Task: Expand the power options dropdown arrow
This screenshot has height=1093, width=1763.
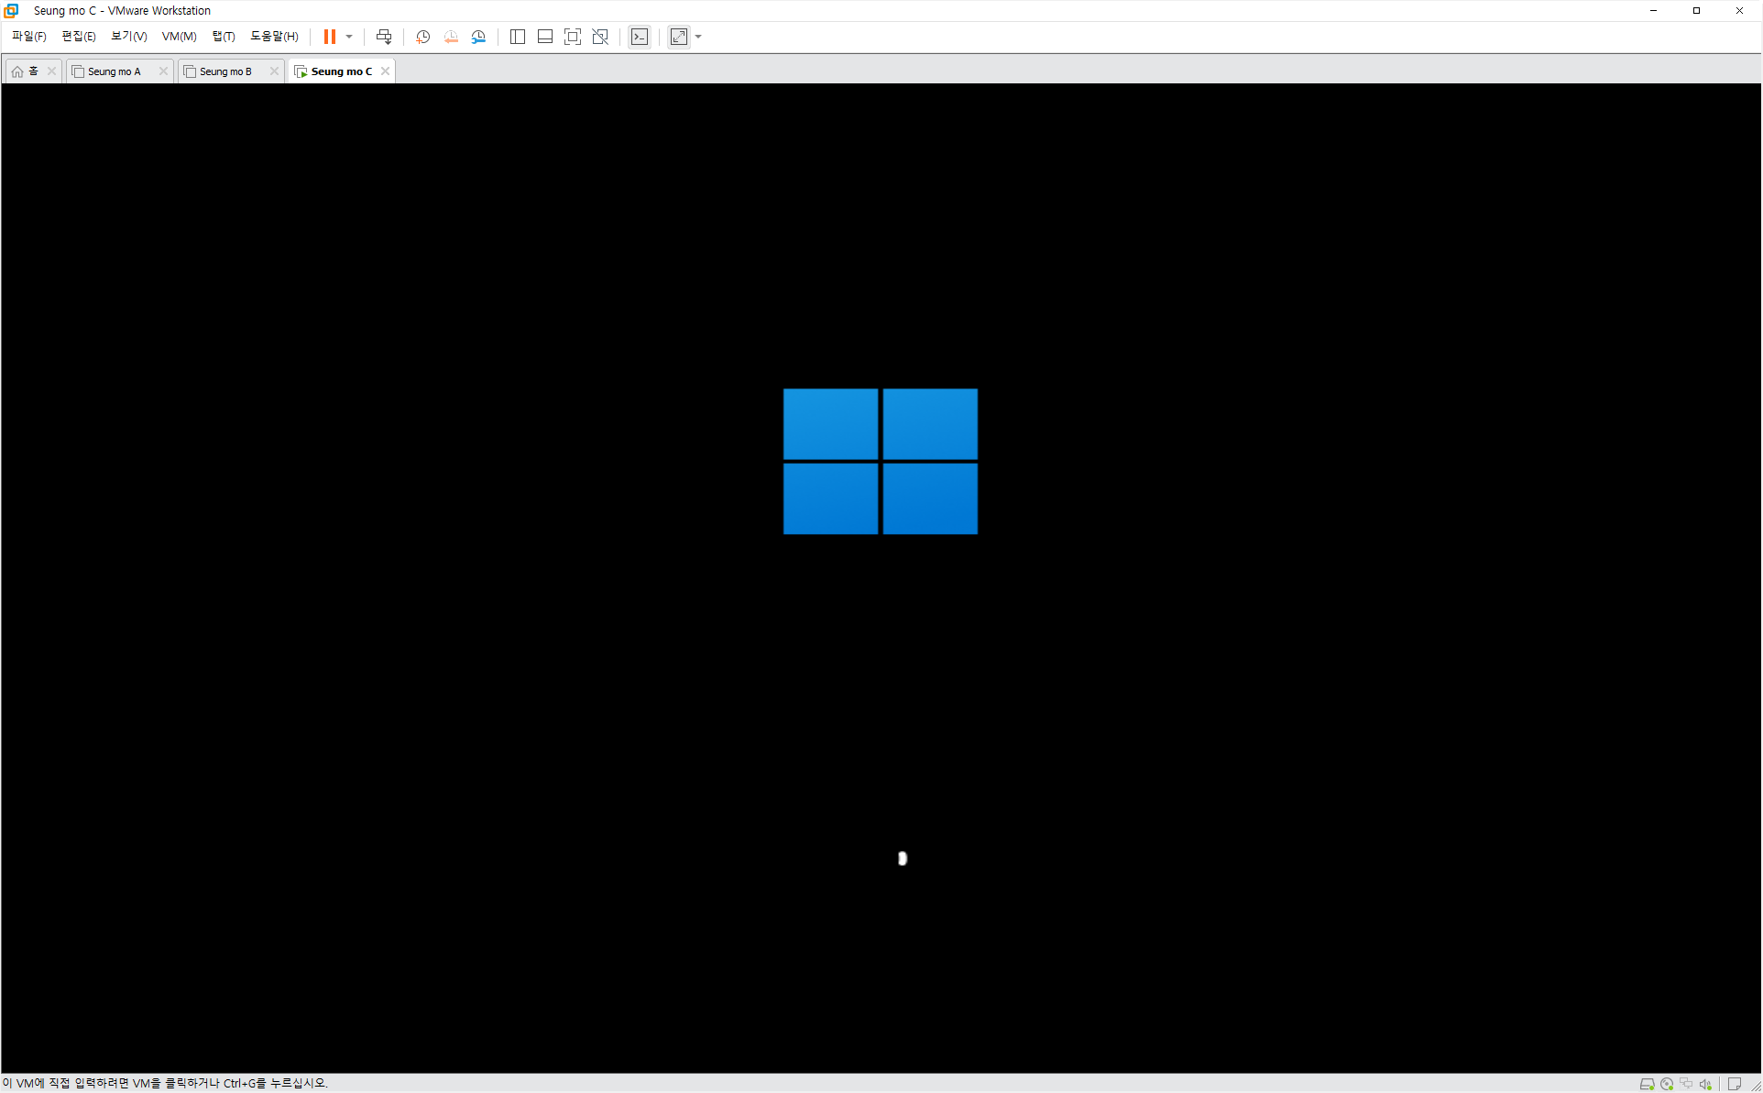Action: tap(349, 37)
